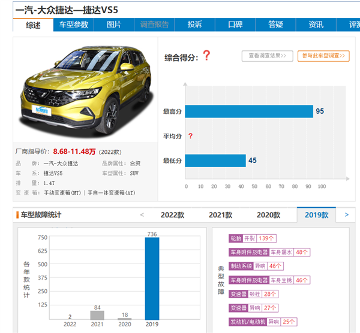Click the brand value 一汽-大众捷达

point(61,164)
